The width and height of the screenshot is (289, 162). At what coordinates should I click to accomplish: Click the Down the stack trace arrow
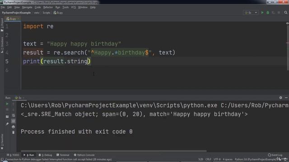point(13,110)
